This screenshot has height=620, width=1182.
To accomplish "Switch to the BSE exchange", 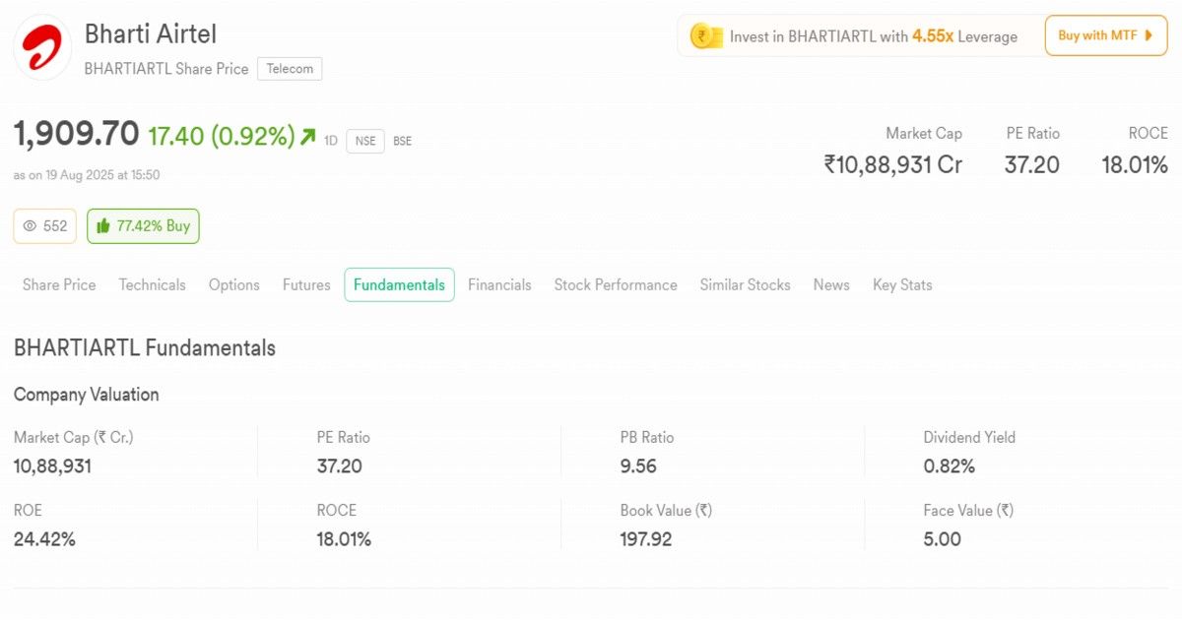I will [x=401, y=141].
